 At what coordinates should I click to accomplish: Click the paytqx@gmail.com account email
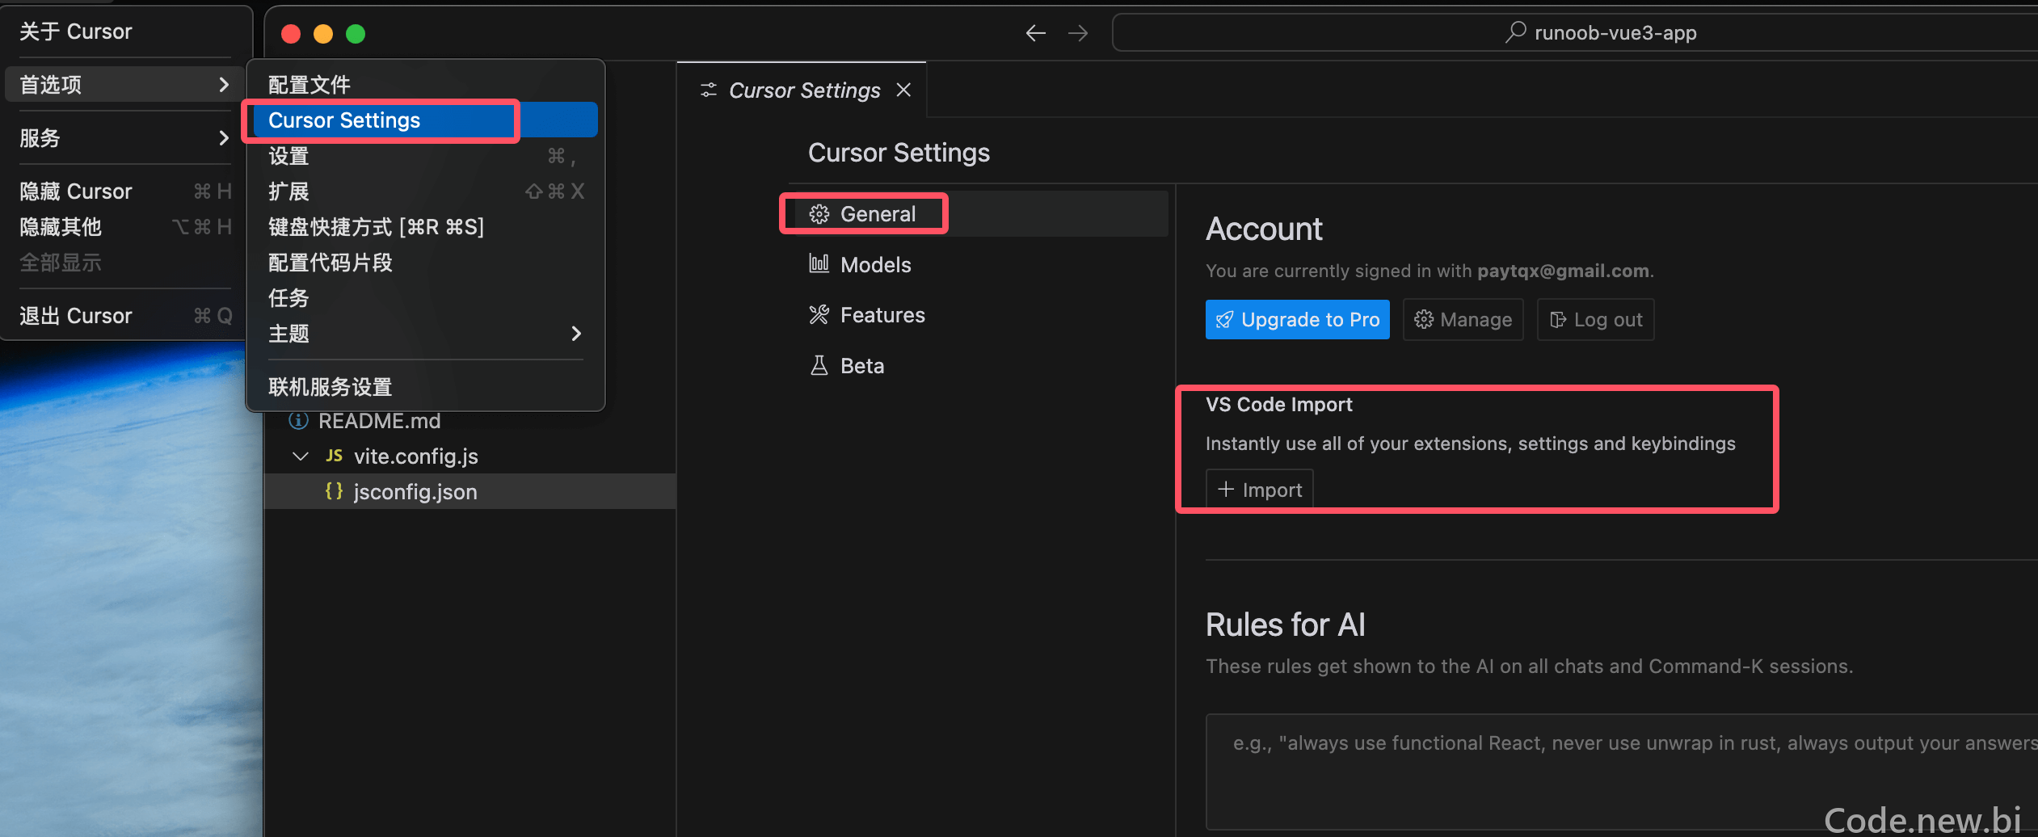(1563, 271)
